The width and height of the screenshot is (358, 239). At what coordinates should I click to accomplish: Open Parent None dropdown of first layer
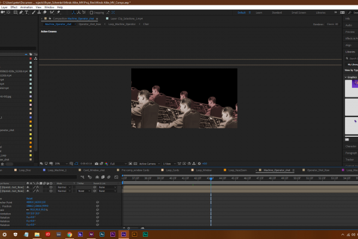coord(107,187)
